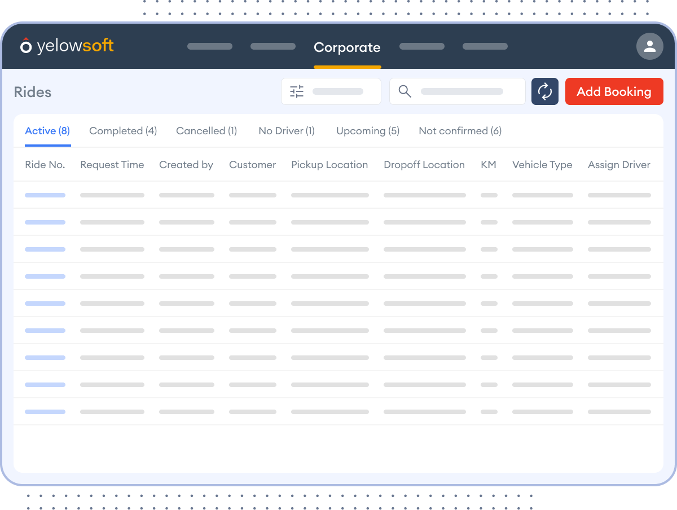
Task: View the No Driver rides tab
Action: point(286,130)
